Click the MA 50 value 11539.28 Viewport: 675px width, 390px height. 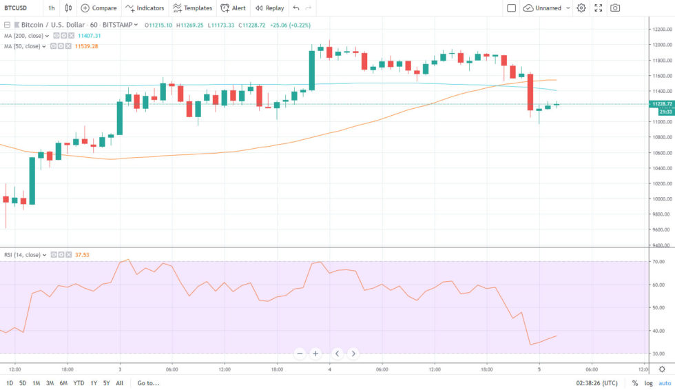coord(86,46)
